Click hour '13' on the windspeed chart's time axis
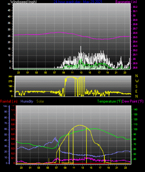The height and width of the screenshot is (172, 145). [x=81, y=73]
